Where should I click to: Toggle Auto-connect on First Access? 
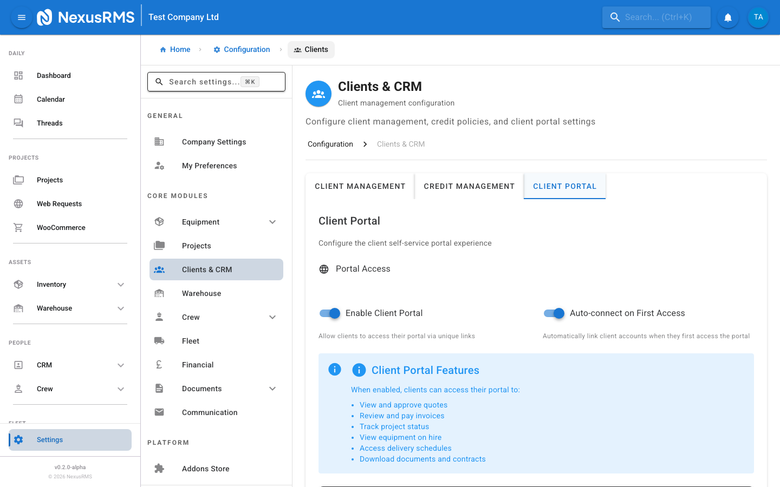point(554,313)
